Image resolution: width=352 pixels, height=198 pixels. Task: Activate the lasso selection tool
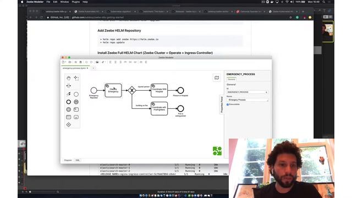pyautogui.click(x=76, y=78)
